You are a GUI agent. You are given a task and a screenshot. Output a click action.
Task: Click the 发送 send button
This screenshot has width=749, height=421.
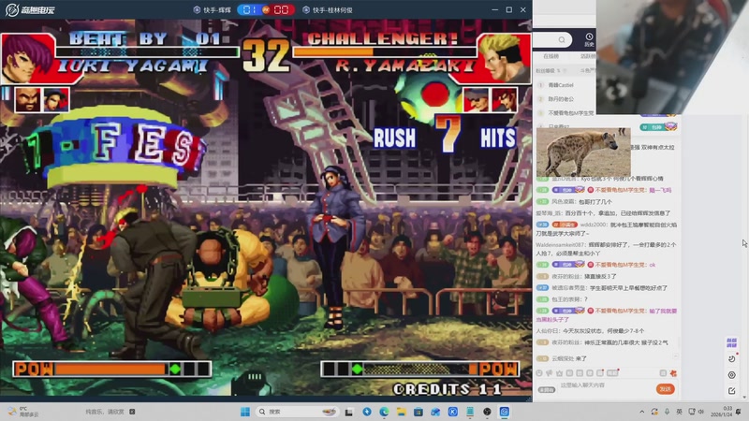click(x=666, y=389)
